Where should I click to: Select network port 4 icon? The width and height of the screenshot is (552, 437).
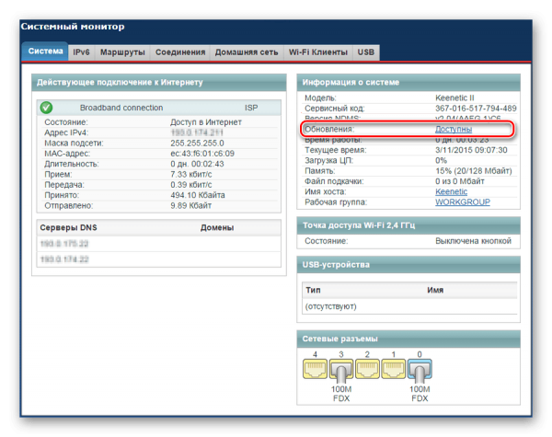(315, 369)
